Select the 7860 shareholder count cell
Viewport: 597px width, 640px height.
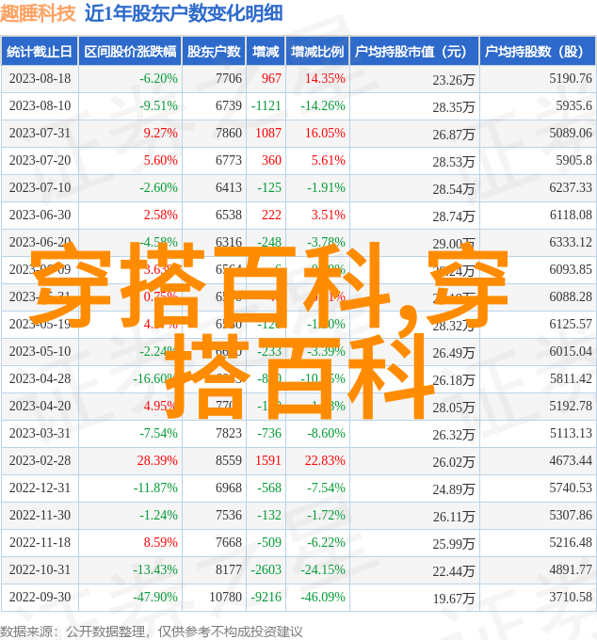pyautogui.click(x=228, y=134)
